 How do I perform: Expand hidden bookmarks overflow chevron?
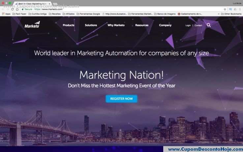tap(219, 14)
